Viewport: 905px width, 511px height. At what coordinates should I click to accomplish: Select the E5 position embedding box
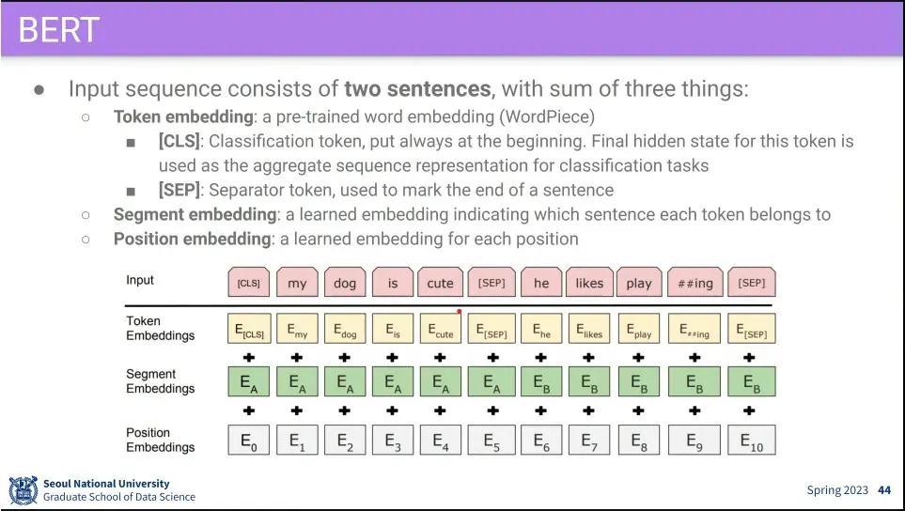pos(491,440)
